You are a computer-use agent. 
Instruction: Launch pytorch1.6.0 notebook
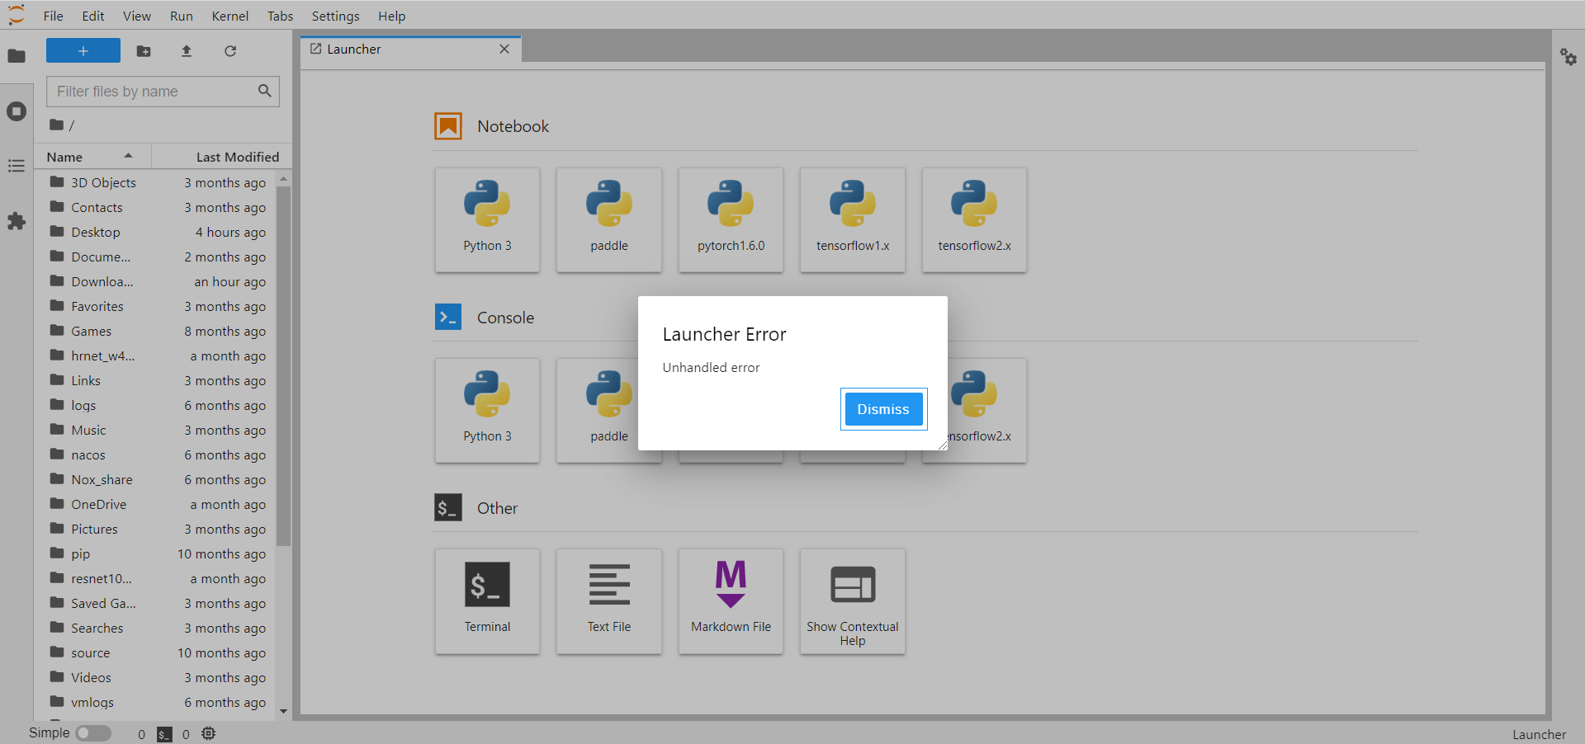pyautogui.click(x=731, y=220)
